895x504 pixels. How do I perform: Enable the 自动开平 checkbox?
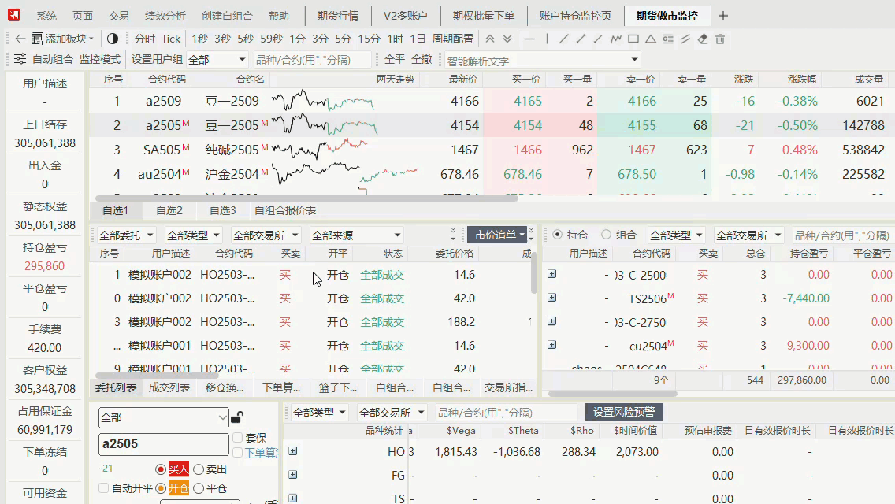(x=103, y=488)
